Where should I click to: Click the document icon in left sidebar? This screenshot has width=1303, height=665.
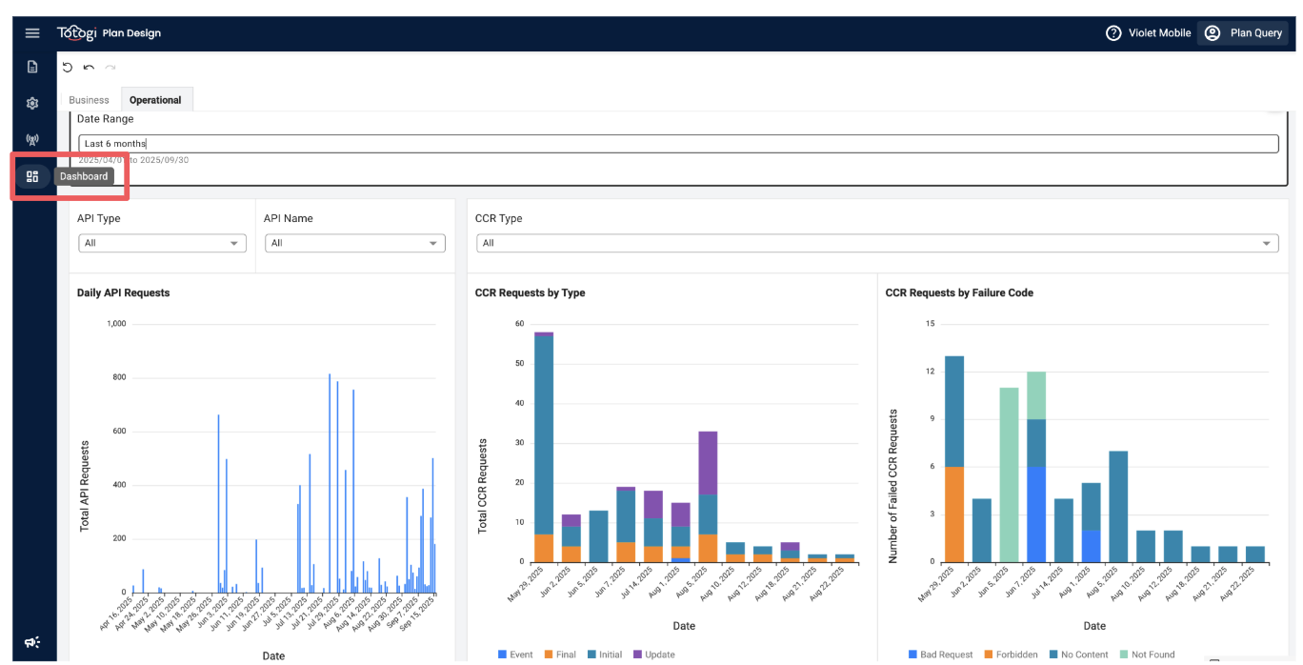click(x=32, y=67)
